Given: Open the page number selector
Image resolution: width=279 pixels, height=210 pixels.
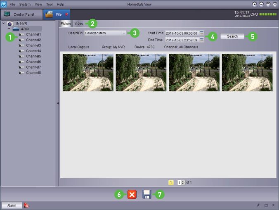Looking at the screenshot, I should point(181,182).
